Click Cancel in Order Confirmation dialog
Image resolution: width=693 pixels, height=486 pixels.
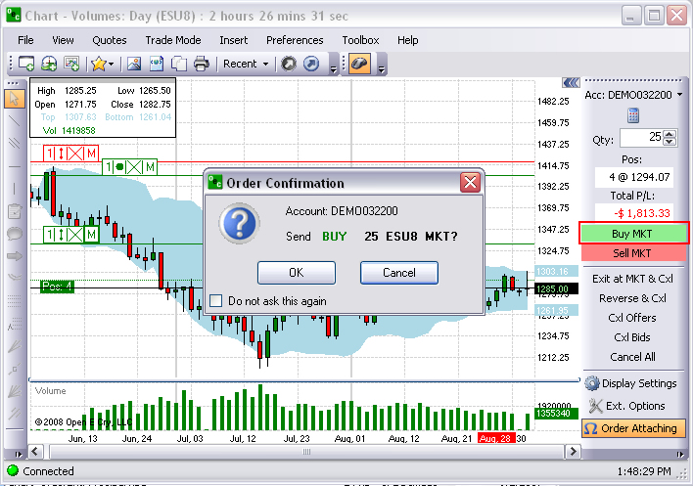(398, 272)
